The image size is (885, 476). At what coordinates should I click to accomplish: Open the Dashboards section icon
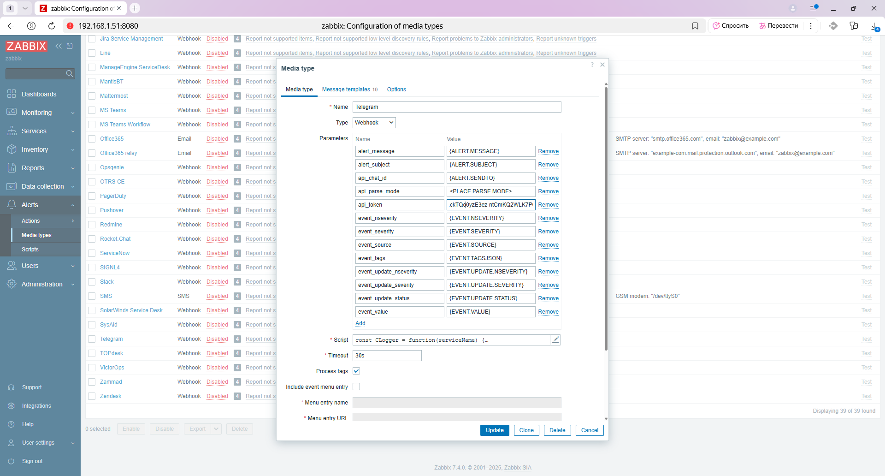12,94
